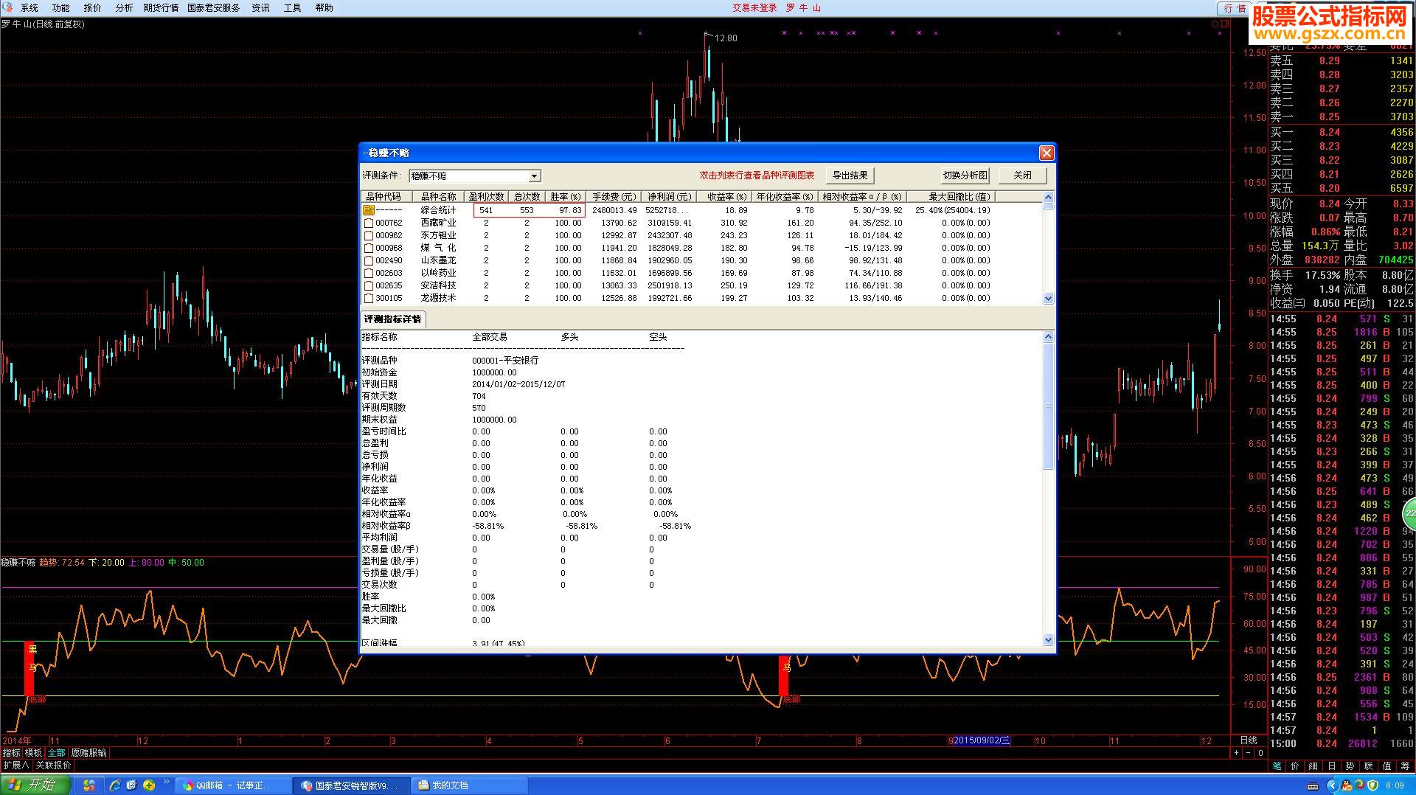The image size is (1416, 795).
Task: Open the 帮助 menu
Action: tap(324, 8)
